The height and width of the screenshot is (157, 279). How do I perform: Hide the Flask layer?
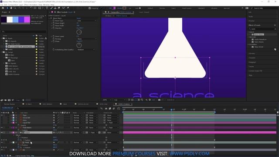(x=2, y=143)
